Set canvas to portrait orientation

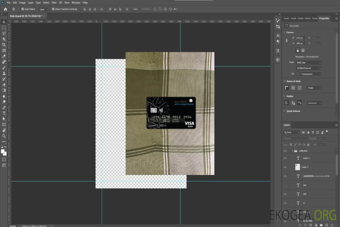[298, 50]
